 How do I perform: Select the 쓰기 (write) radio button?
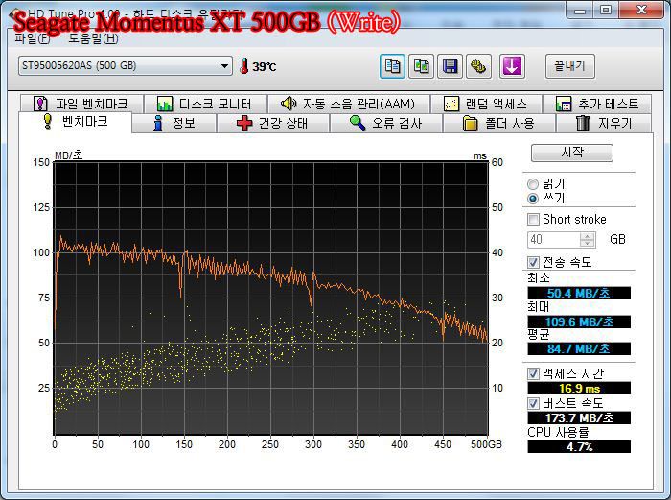coord(533,199)
